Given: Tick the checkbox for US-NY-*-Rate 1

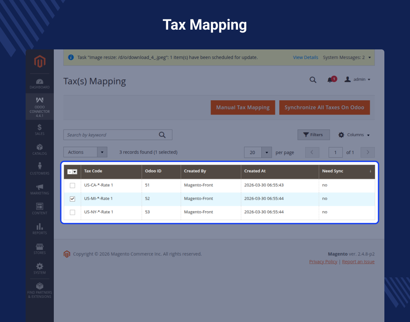Looking at the screenshot, I should pyautogui.click(x=72, y=212).
